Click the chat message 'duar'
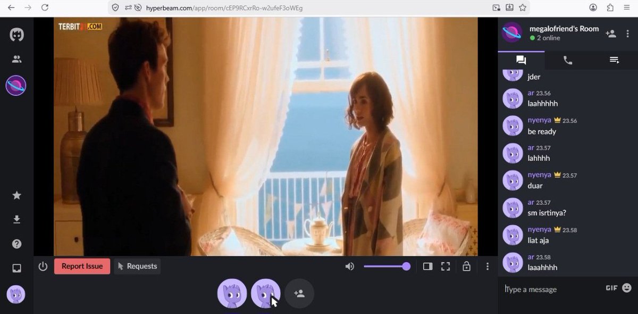The image size is (638, 314). [x=535, y=186]
